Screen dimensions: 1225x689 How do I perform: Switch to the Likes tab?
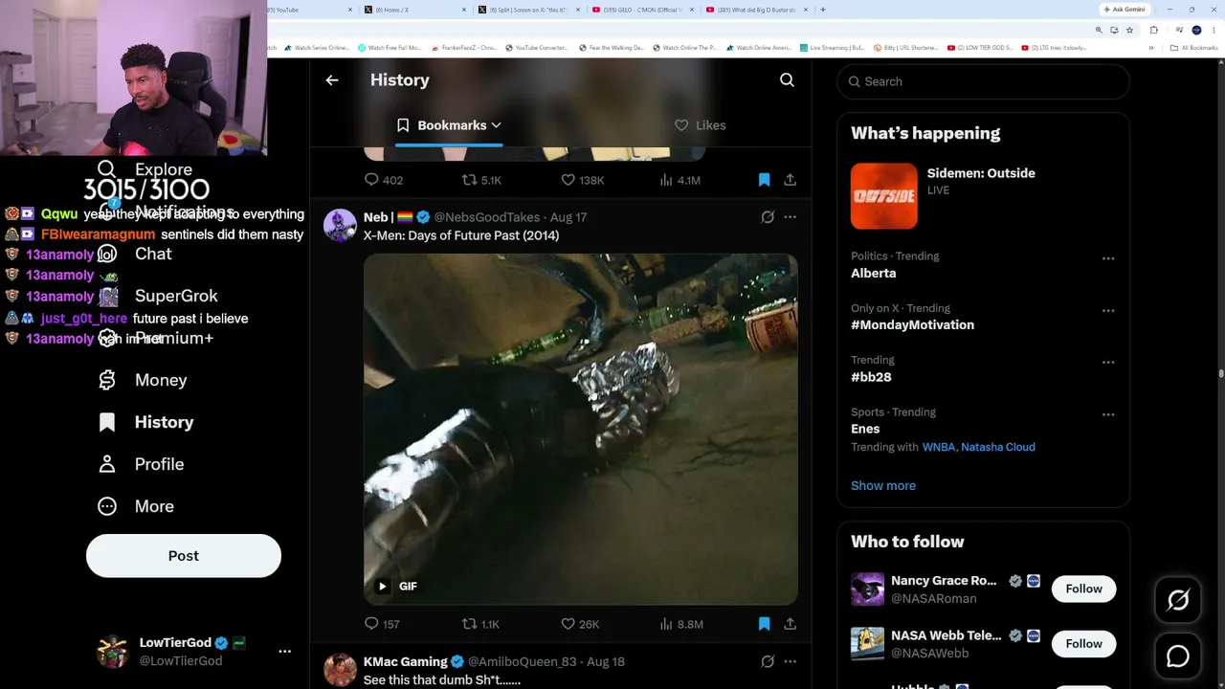700,125
